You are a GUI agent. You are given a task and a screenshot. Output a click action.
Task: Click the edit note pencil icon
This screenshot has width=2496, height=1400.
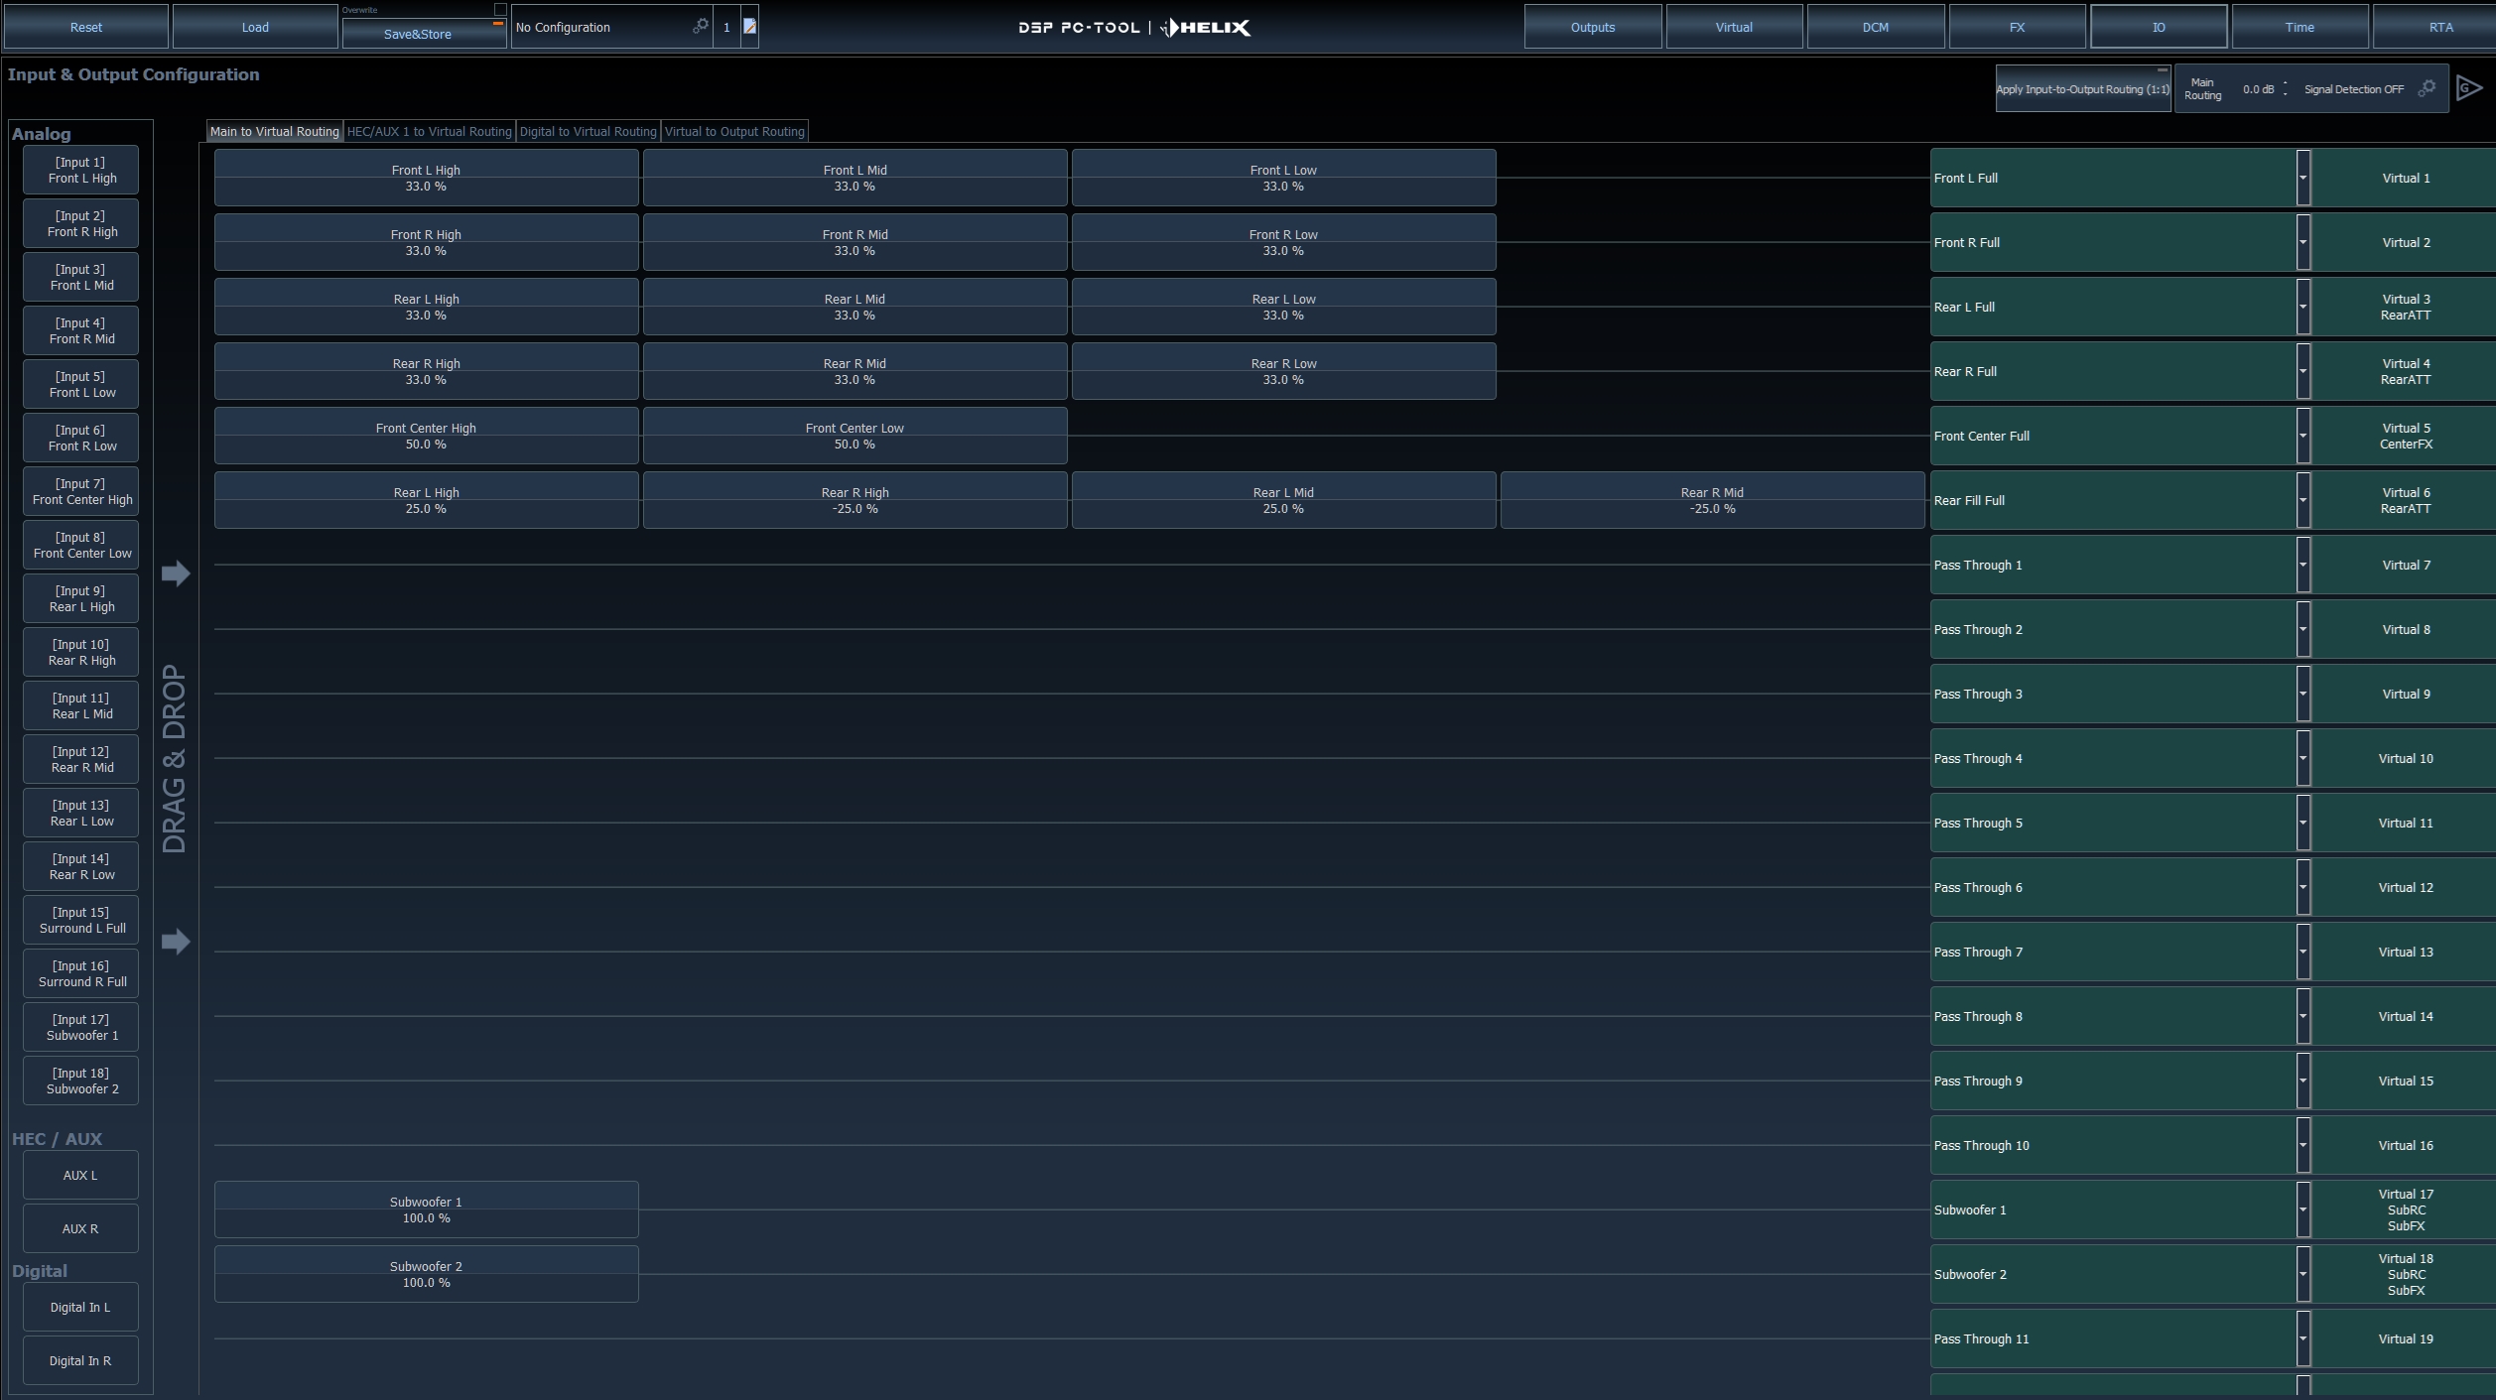click(750, 27)
